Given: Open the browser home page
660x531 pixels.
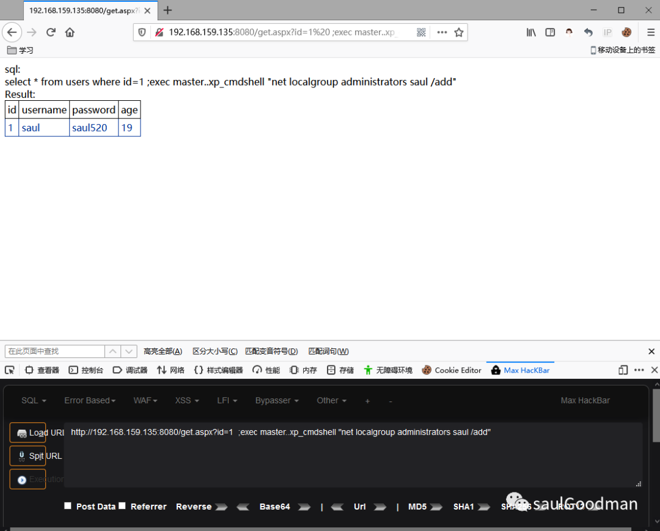Looking at the screenshot, I should pyautogui.click(x=70, y=32).
